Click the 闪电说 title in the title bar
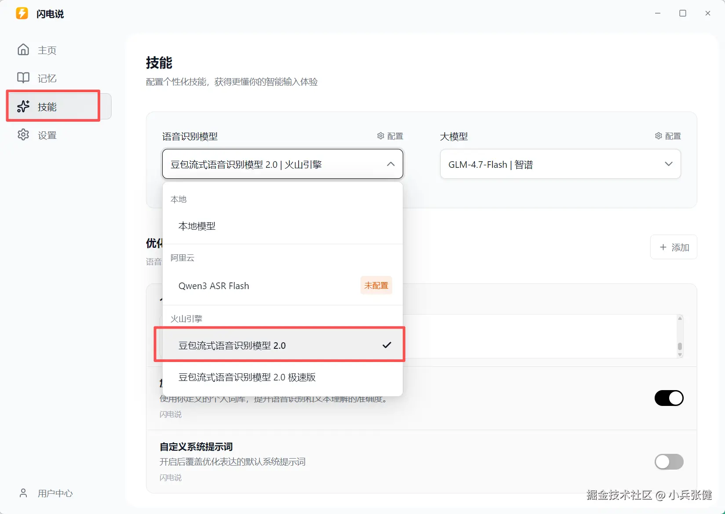 tap(50, 14)
